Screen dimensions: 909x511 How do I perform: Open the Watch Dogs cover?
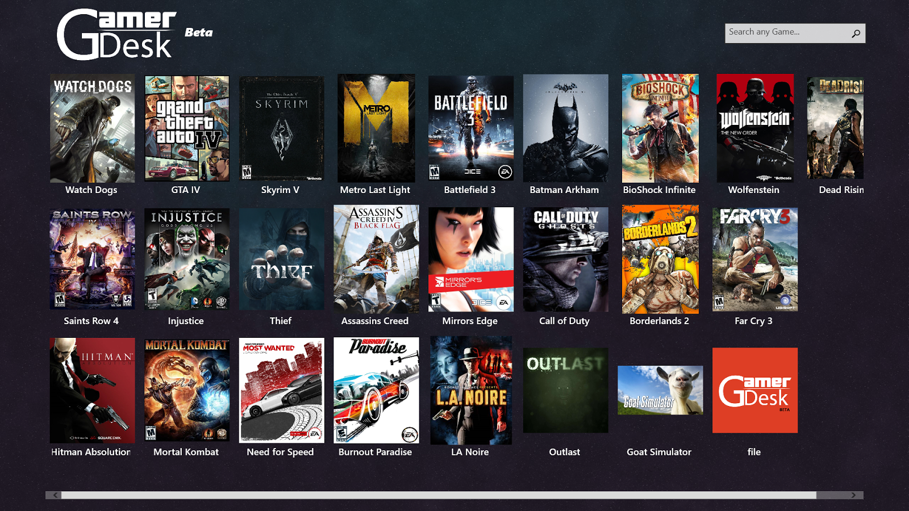pyautogui.click(x=92, y=128)
